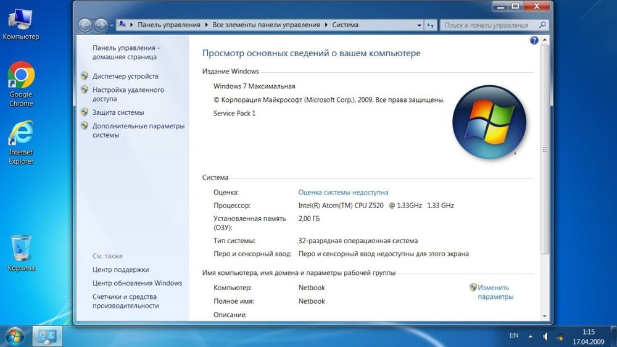This screenshot has height=347, width=617.
Task: Open the Internet Explorer desktop shortcut
Action: click(21, 143)
